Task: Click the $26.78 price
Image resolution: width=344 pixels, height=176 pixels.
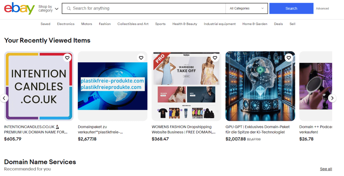Action: tap(306, 139)
